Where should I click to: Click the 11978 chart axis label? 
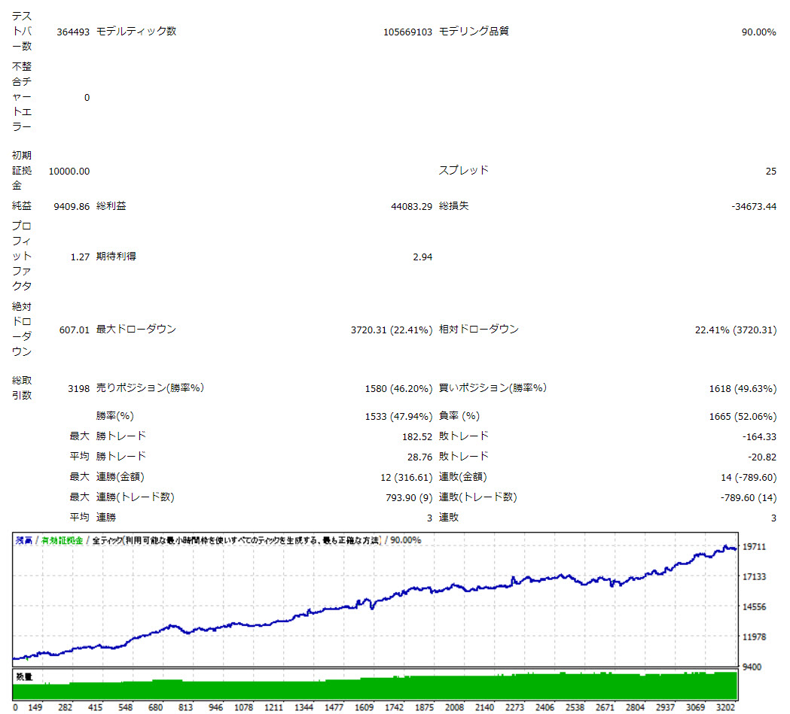click(x=755, y=637)
